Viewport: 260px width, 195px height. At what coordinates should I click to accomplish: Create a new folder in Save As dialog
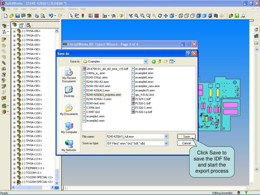pos(166,62)
